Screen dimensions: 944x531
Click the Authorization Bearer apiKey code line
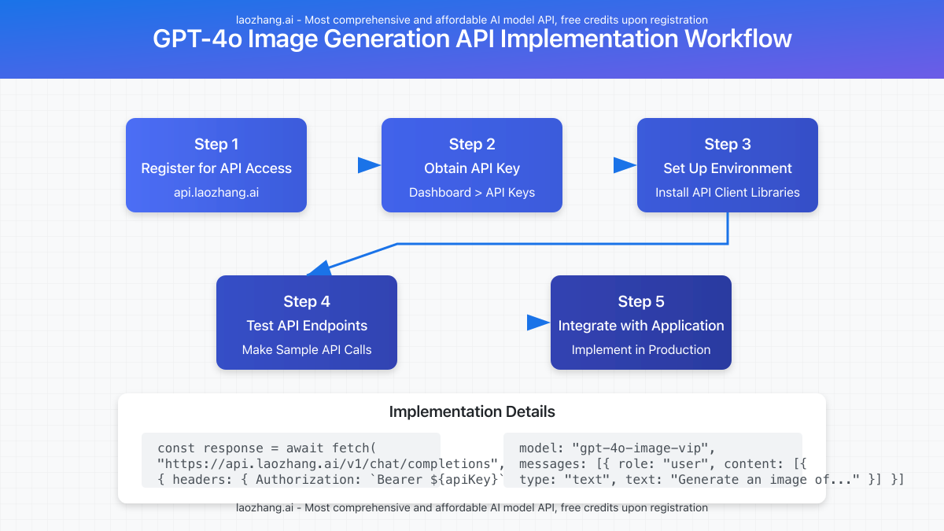pos(330,479)
